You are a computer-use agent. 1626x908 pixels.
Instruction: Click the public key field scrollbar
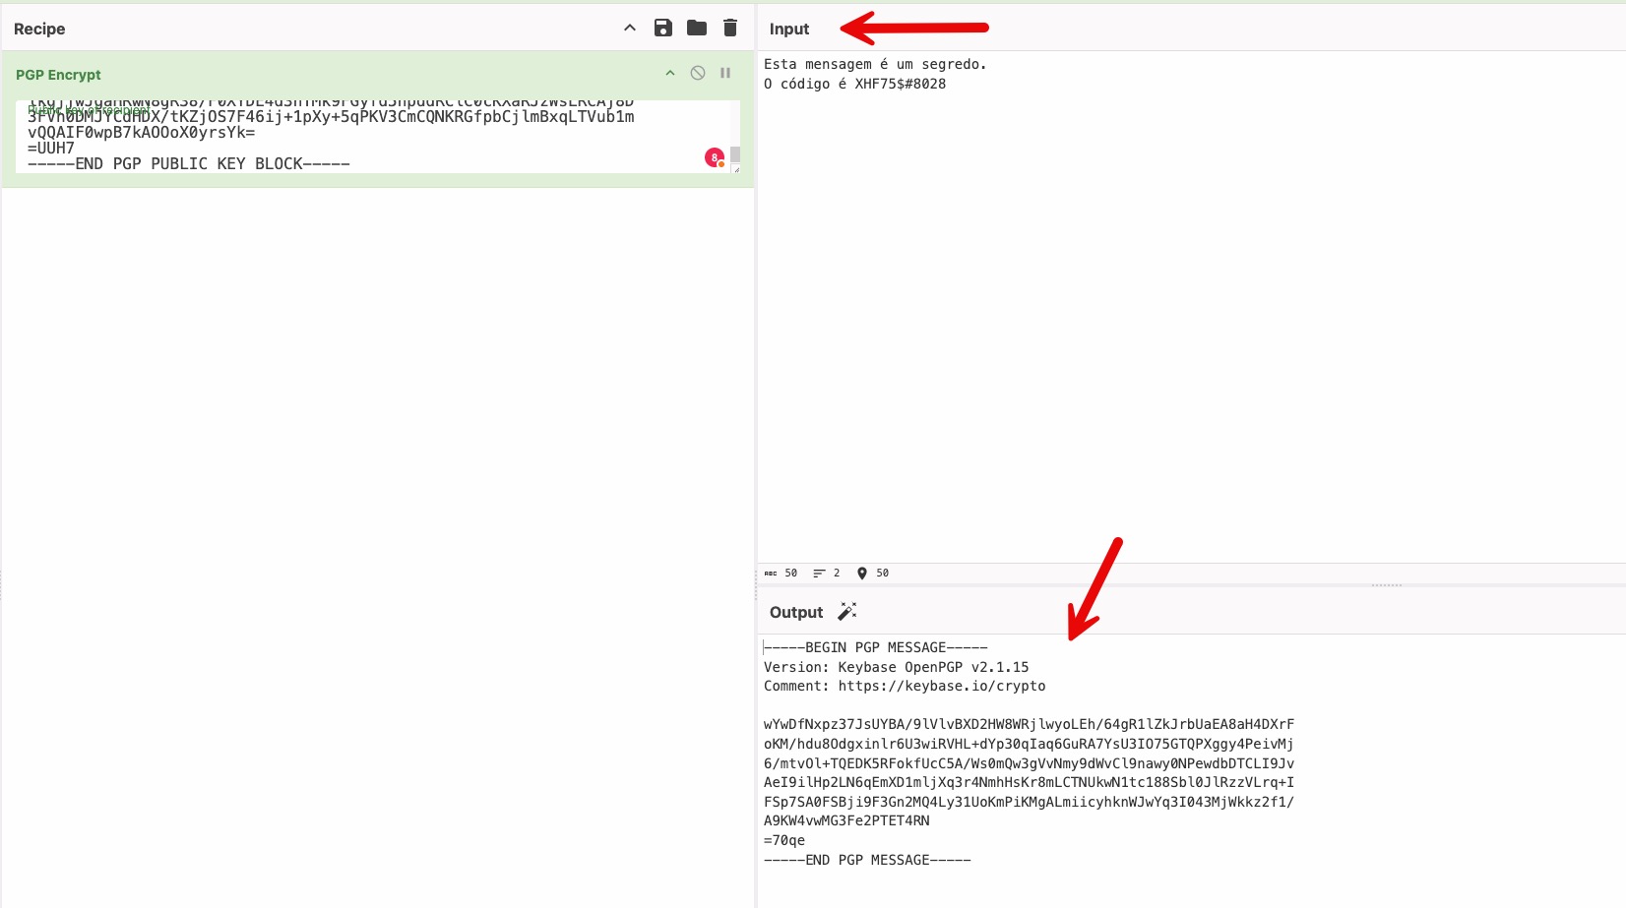click(735, 155)
